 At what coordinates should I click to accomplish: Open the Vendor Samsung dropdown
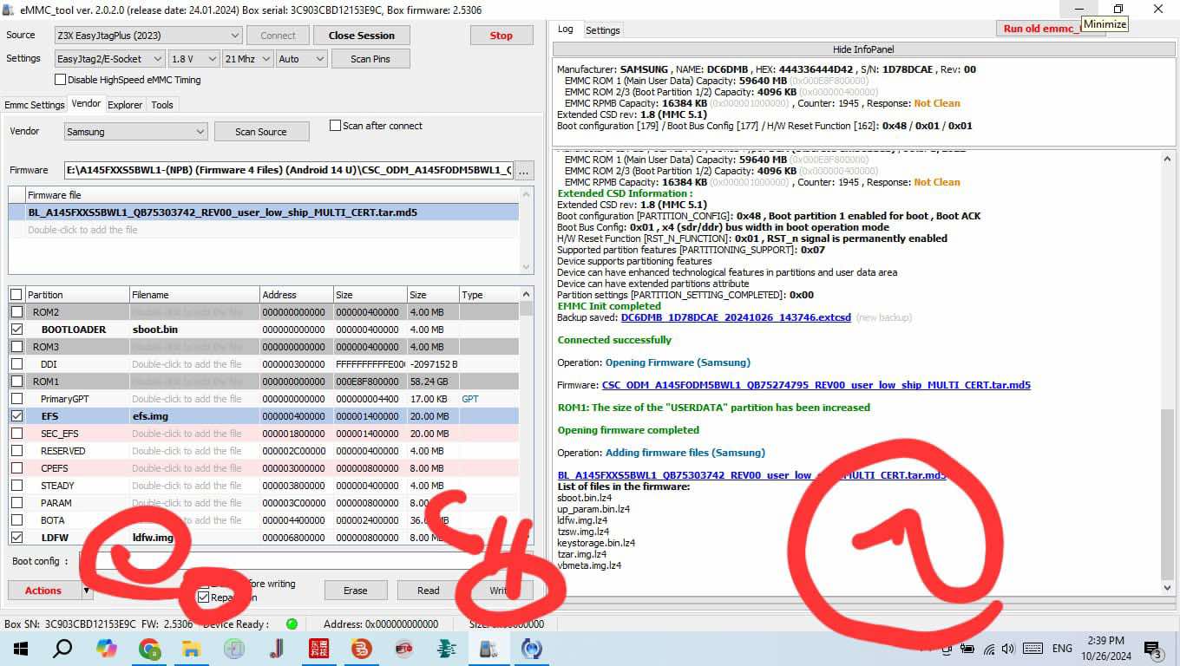(135, 132)
